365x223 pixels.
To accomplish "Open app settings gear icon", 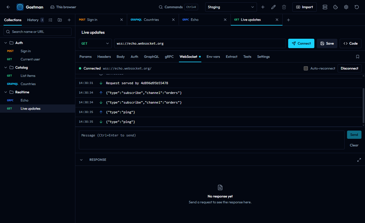I will (346, 7).
